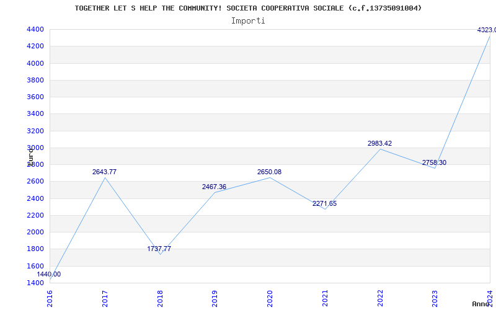Click the y-axis value 3000

(x=35, y=148)
